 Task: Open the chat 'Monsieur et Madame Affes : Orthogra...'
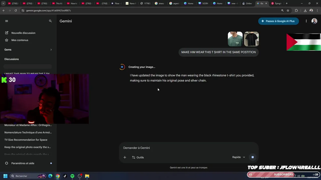(x=28, y=125)
